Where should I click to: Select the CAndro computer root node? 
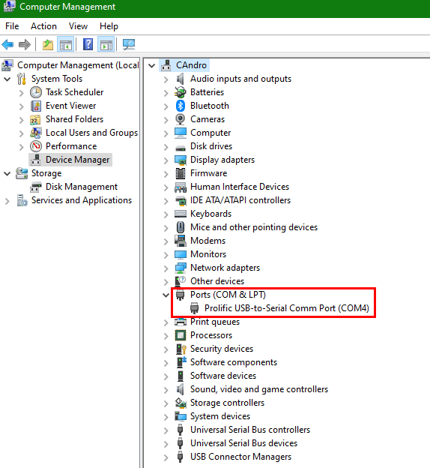tap(191, 65)
